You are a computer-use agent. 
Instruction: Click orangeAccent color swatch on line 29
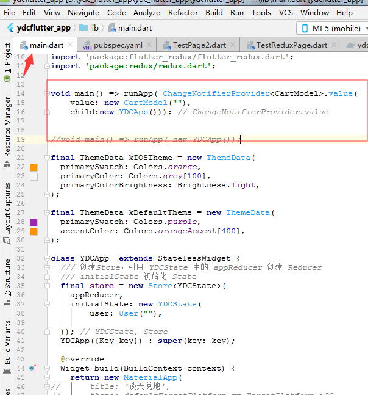pyautogui.click(x=34, y=231)
